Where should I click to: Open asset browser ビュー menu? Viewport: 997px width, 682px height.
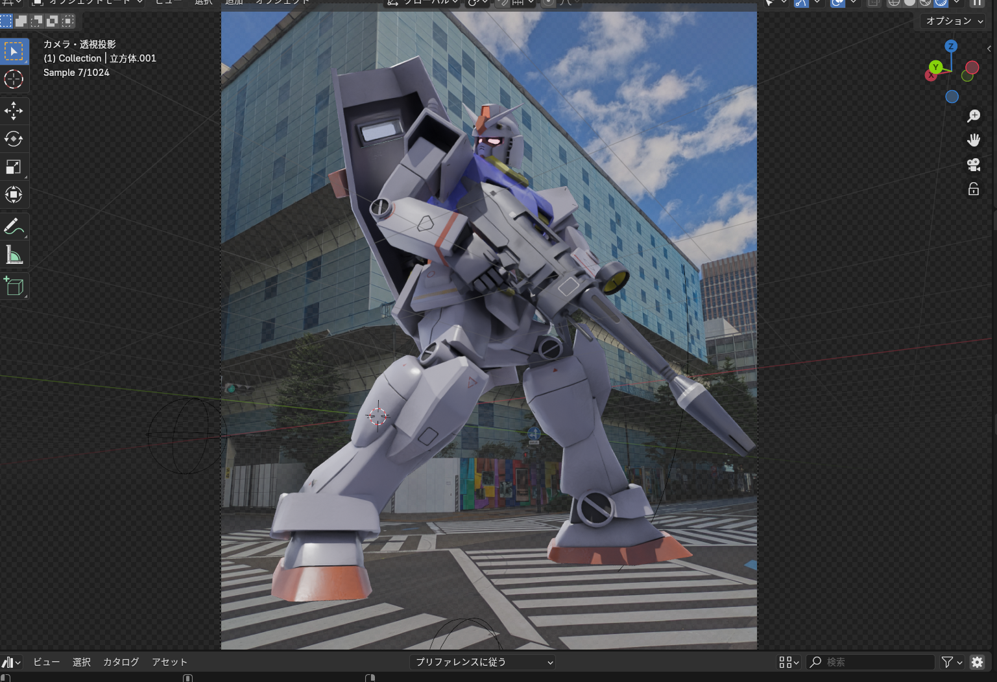point(47,662)
